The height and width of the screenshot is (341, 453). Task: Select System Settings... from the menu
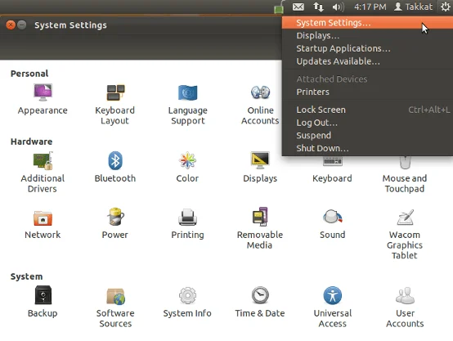[x=367, y=23]
